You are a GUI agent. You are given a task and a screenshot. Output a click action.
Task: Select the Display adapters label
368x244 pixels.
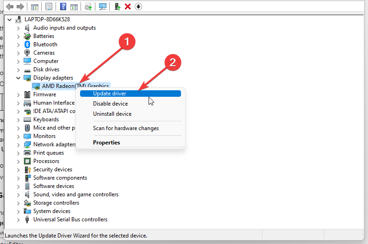pos(53,78)
